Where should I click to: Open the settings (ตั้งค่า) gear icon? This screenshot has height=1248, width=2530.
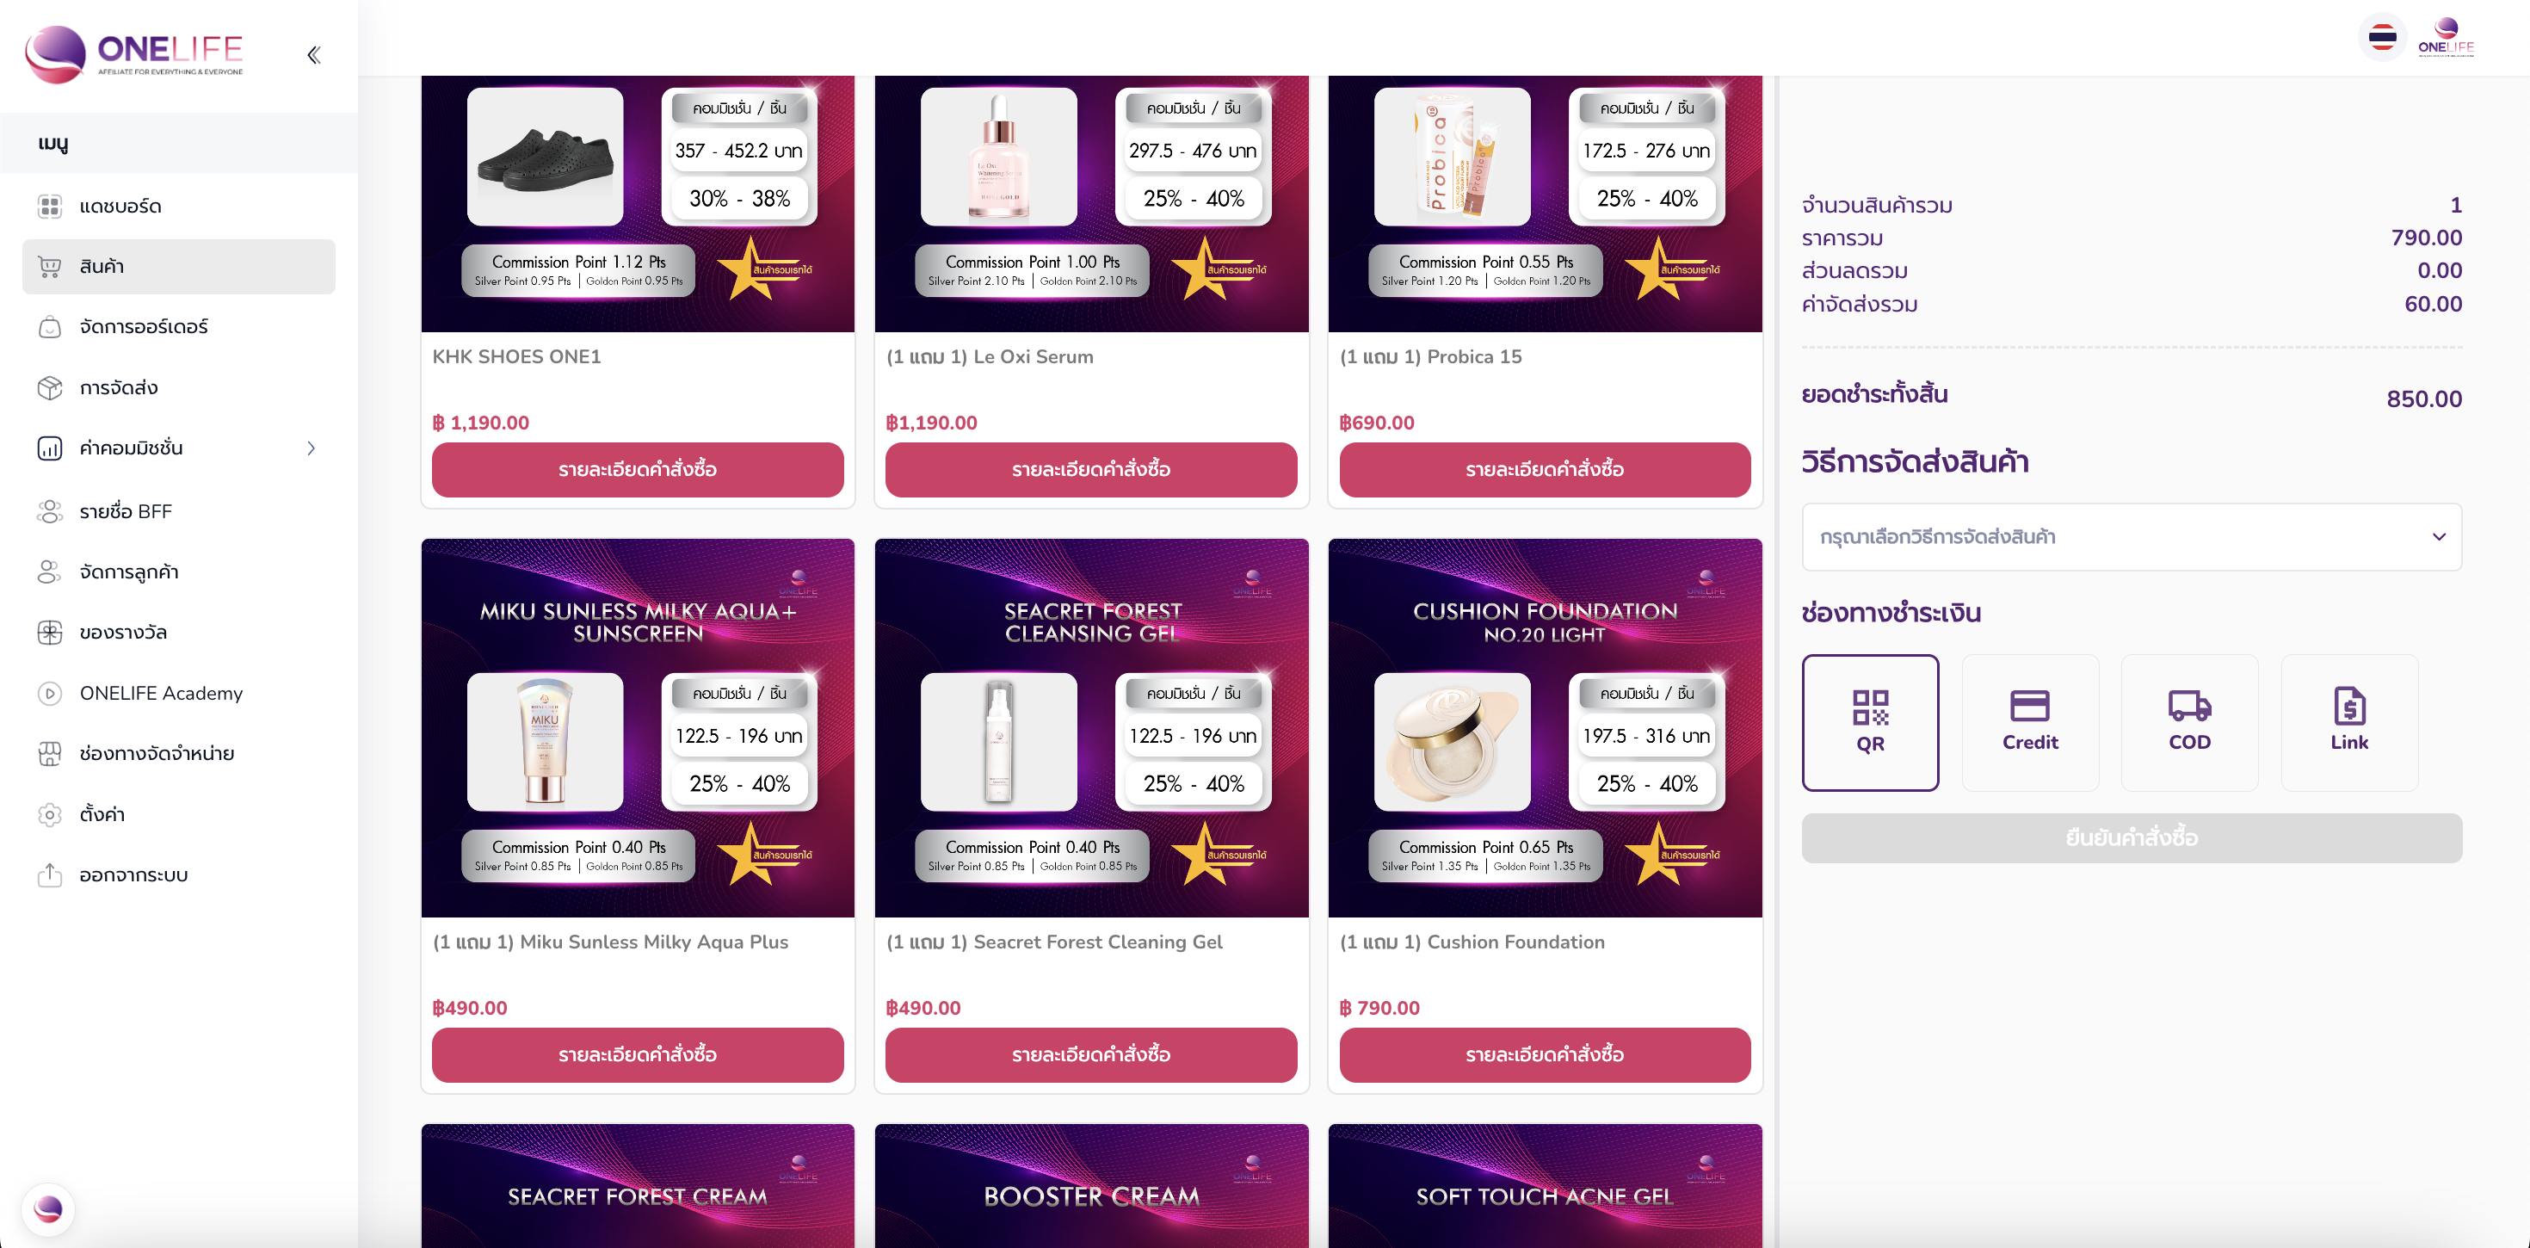click(49, 814)
